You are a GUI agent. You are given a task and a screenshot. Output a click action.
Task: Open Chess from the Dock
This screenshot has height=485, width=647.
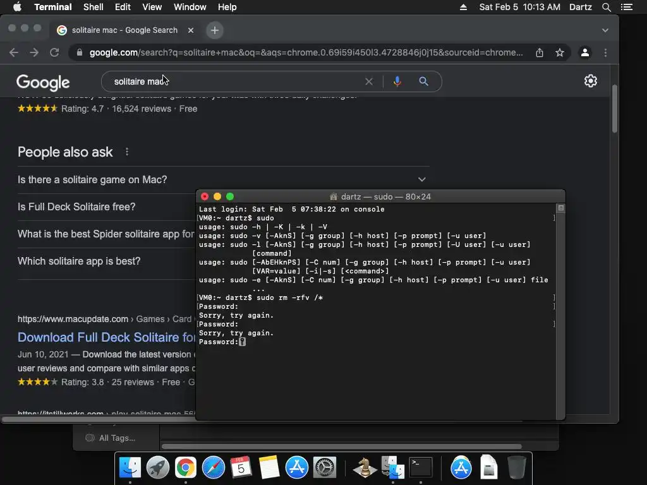365,467
